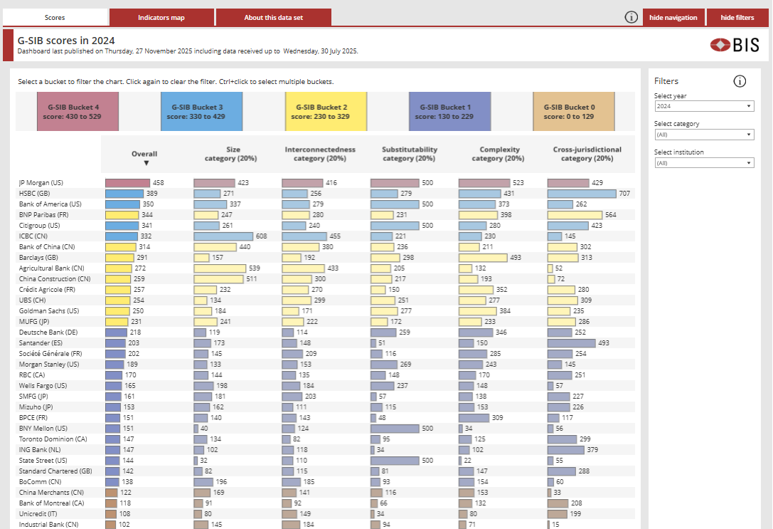773x529 pixels.
Task: Click HSBC cross-jurisdictional bar 707
Action: 582,194
